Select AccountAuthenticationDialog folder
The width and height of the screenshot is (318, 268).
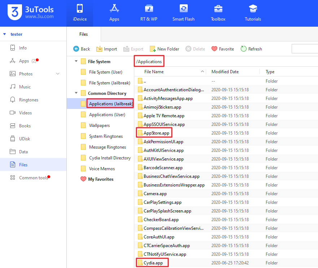226,89
